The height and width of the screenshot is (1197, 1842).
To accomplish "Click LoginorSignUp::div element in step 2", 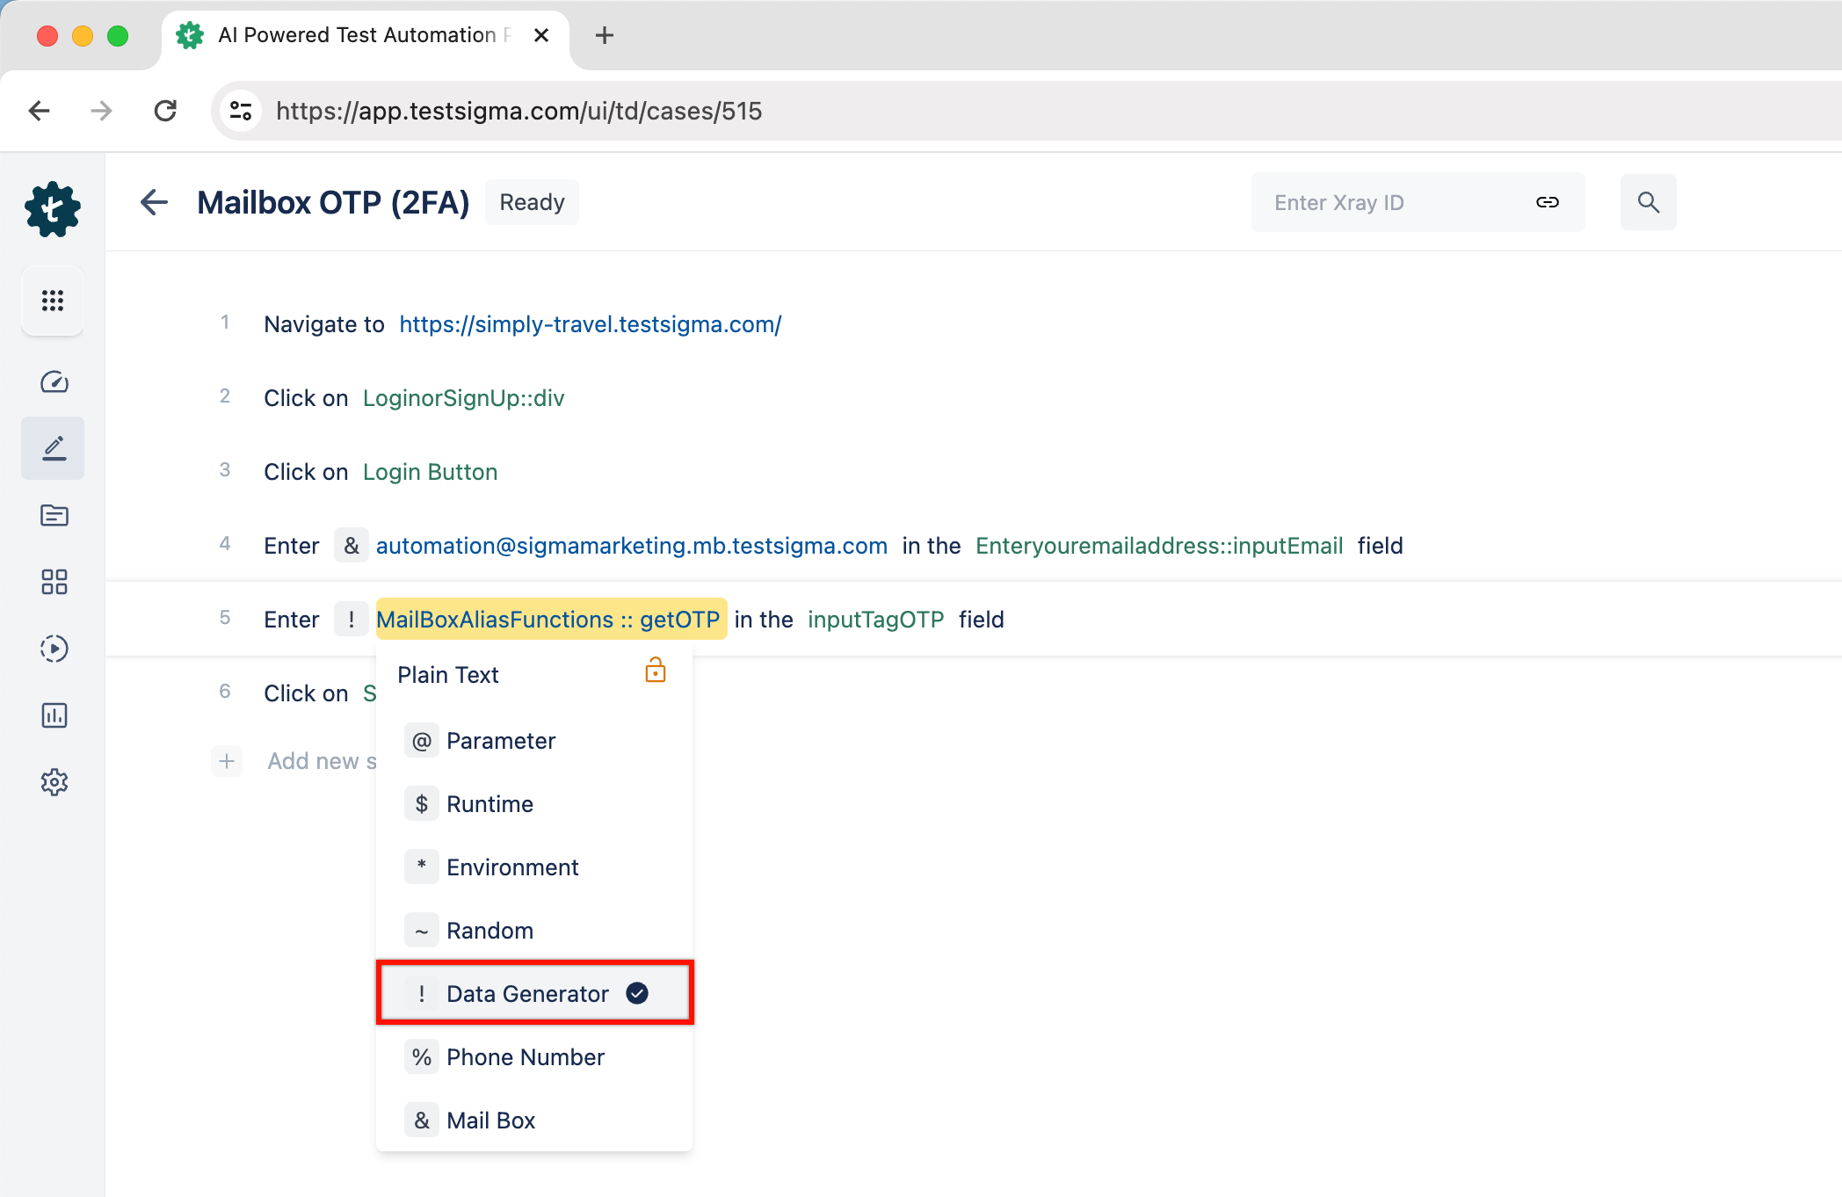I will [463, 398].
